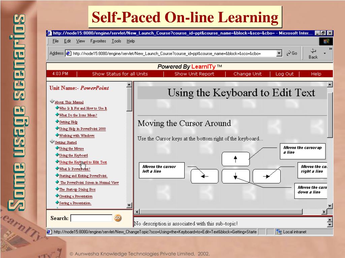Open Using the Mouse topic

point(71,148)
